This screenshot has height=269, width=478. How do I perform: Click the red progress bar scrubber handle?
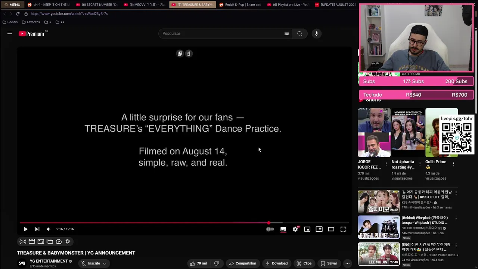[x=269, y=223]
